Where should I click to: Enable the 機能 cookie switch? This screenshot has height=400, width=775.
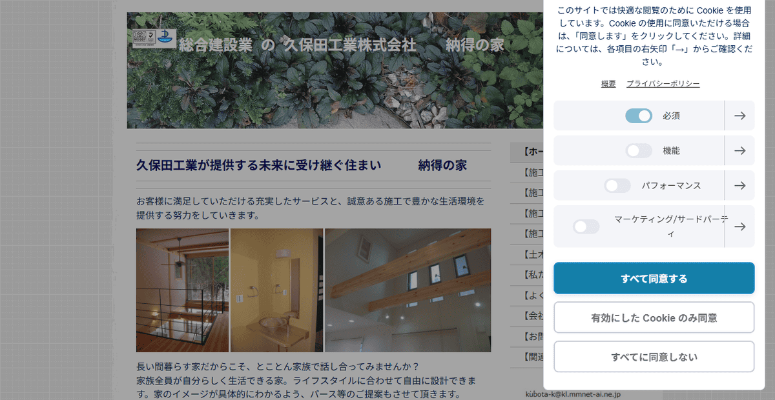click(639, 150)
